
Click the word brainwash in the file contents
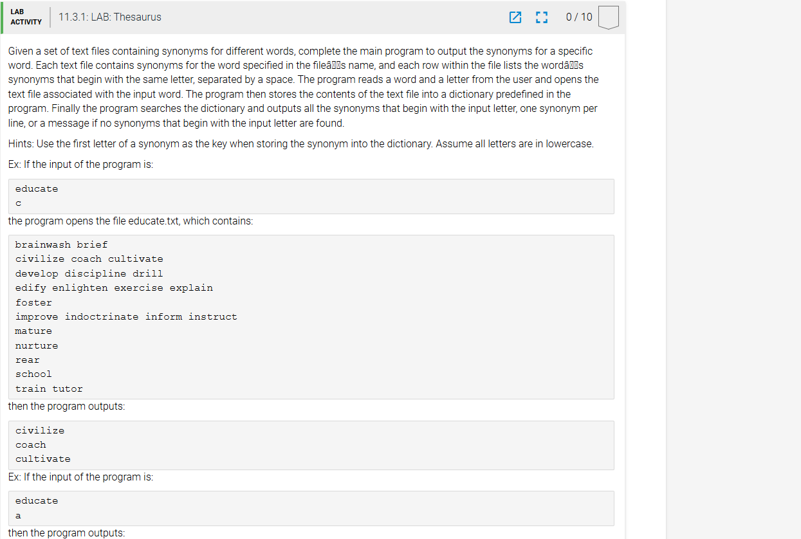point(42,244)
